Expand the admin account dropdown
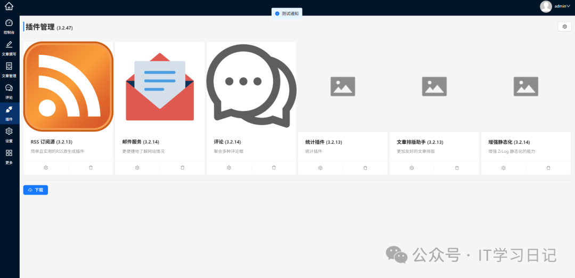The width and height of the screenshot is (575, 278). click(562, 6)
